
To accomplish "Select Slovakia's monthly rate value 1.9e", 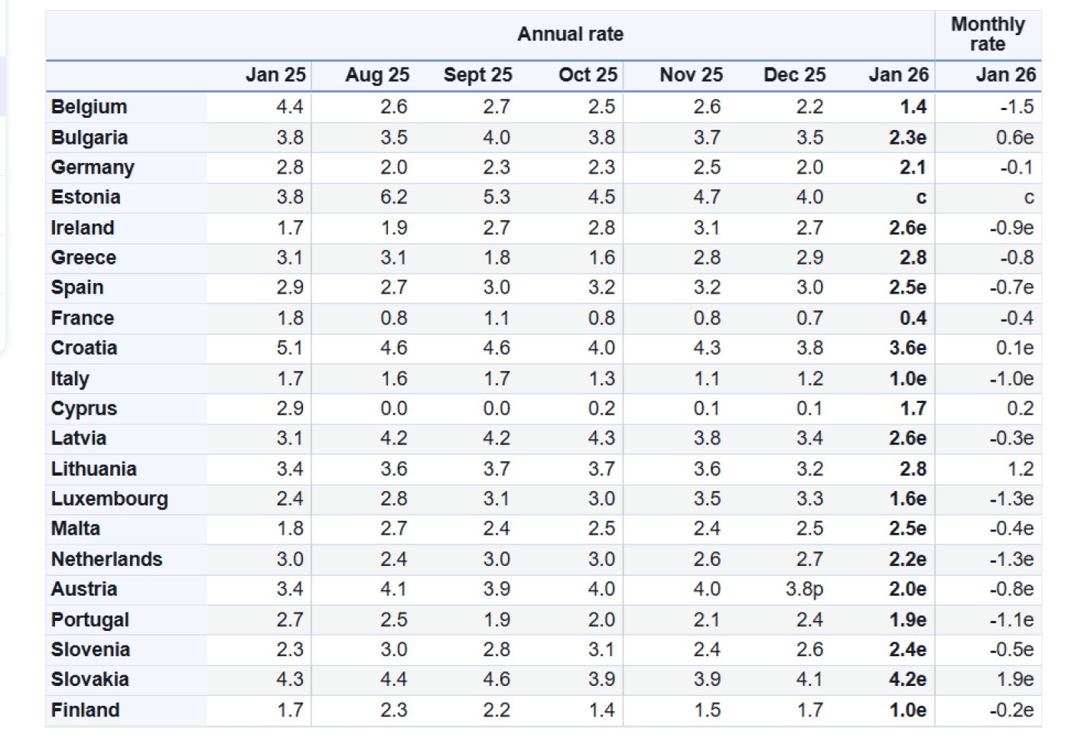I will (1014, 680).
